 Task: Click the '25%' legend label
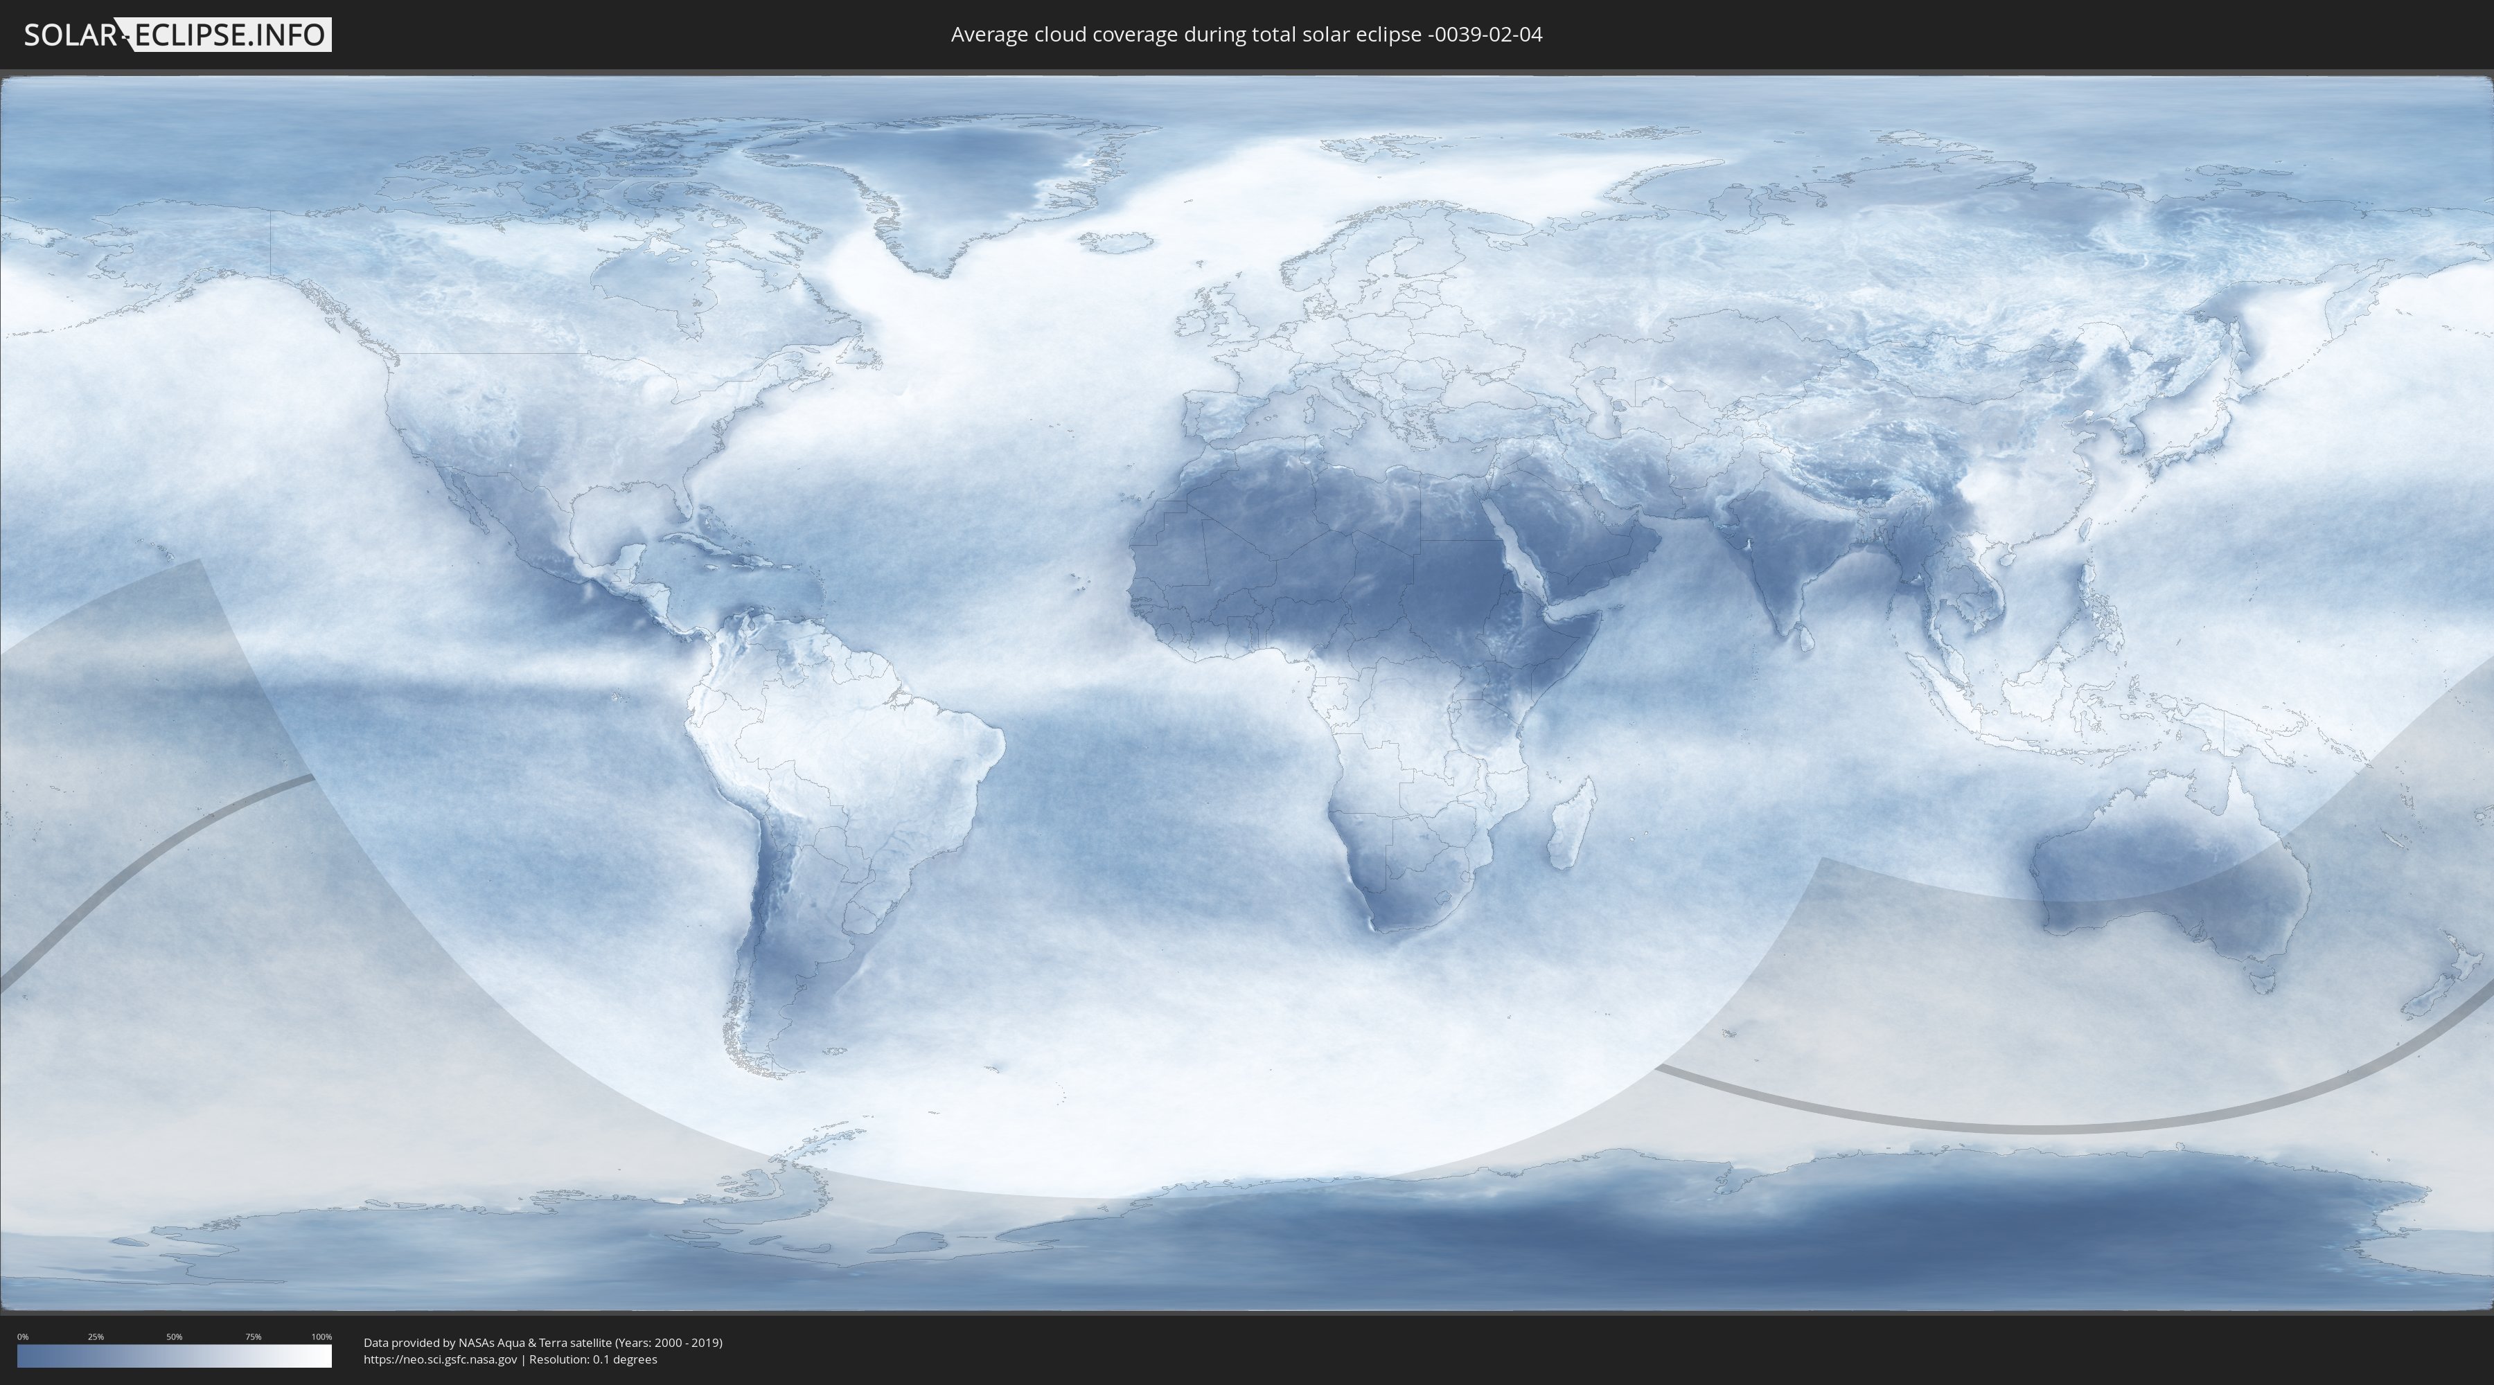coord(96,1337)
